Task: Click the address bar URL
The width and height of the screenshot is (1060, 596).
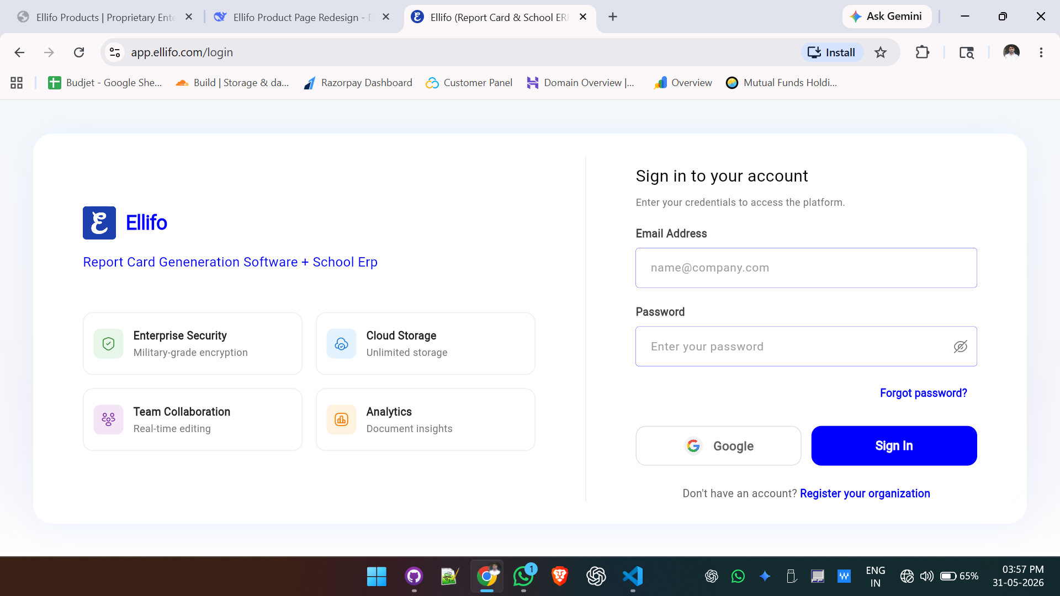Action: 182,52
